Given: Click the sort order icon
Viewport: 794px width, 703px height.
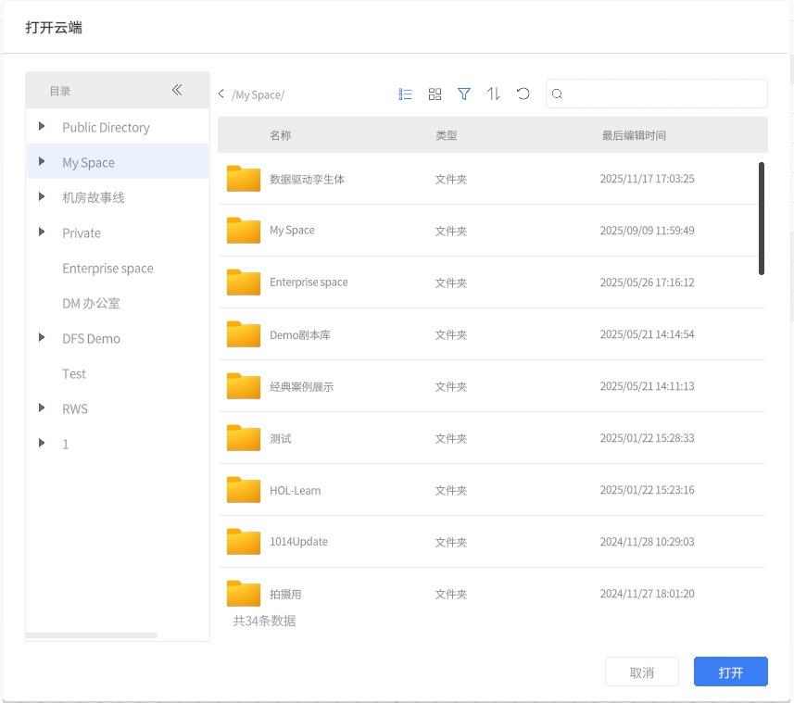Looking at the screenshot, I should pos(494,94).
